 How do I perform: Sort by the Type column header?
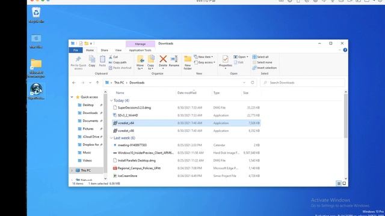(217, 93)
